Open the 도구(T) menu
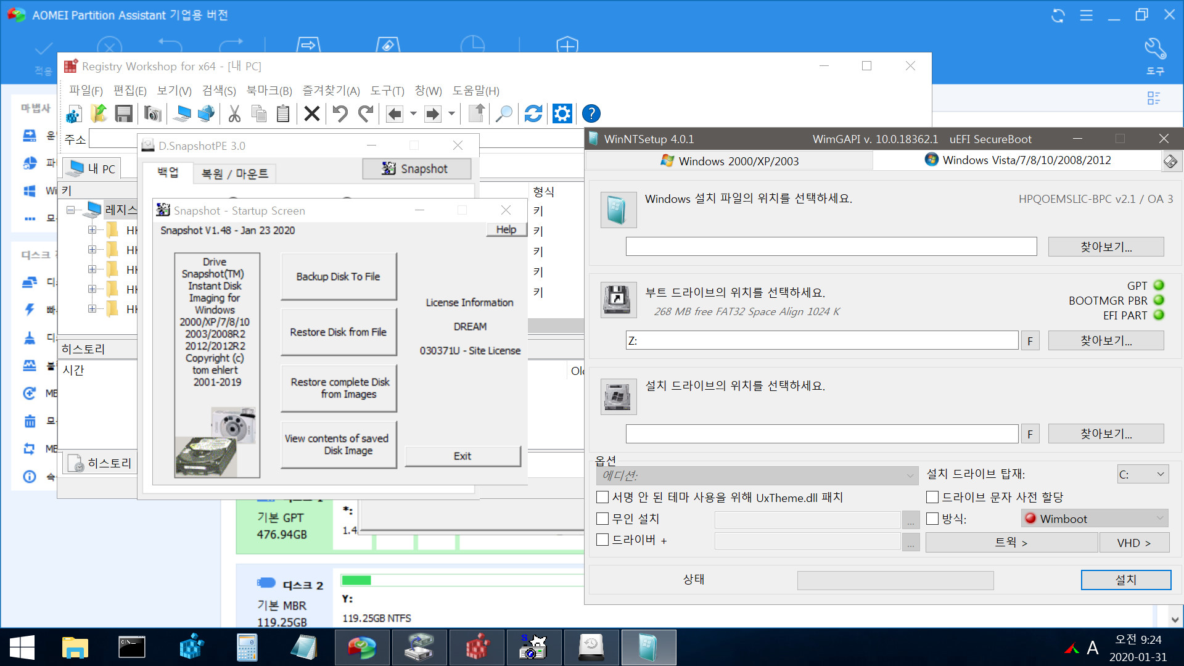Image resolution: width=1184 pixels, height=666 pixels. [387, 91]
